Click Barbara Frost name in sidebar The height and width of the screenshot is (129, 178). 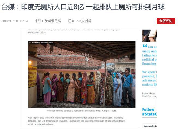(148, 93)
